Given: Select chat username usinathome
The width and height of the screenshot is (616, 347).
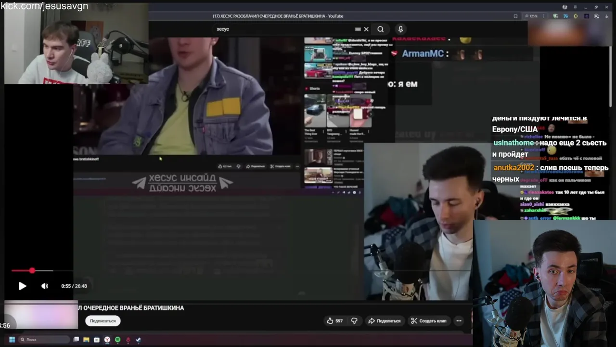Looking at the screenshot, I should coord(513,143).
